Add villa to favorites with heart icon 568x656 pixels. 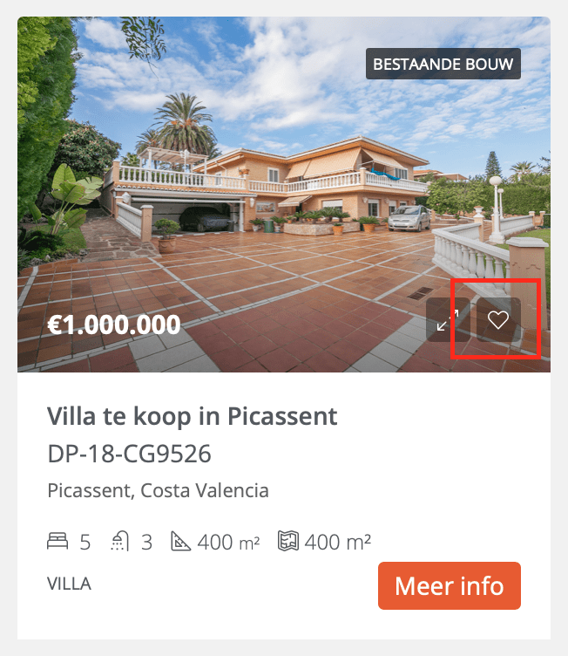coord(498,319)
